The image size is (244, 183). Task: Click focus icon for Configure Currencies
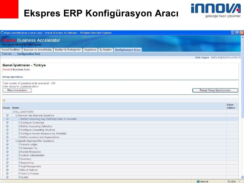[7, 122]
